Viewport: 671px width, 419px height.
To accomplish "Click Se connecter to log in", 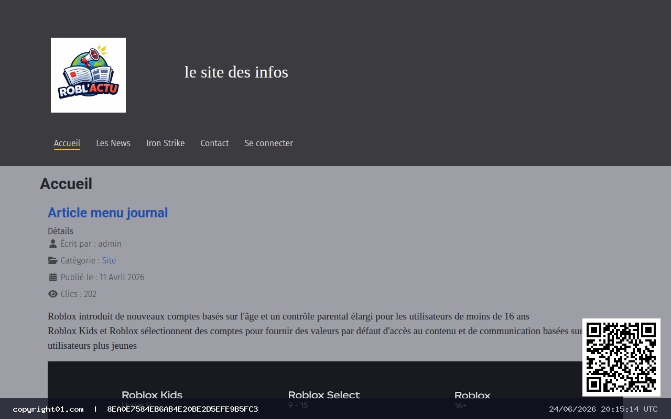I will [269, 143].
